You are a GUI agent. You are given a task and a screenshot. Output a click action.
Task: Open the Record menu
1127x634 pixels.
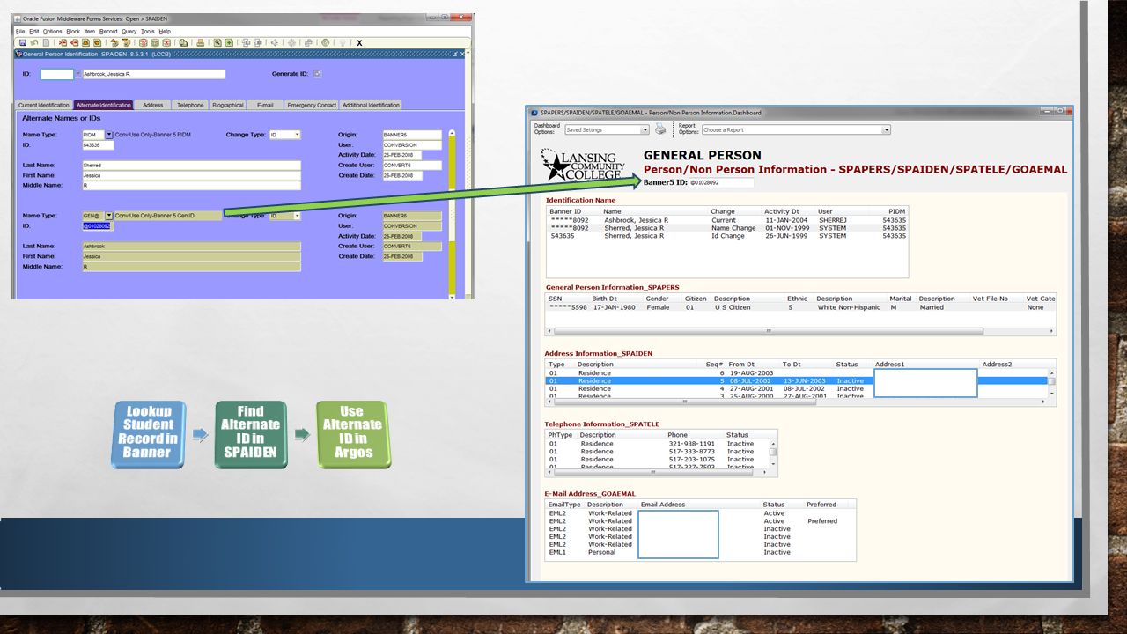[x=108, y=31]
